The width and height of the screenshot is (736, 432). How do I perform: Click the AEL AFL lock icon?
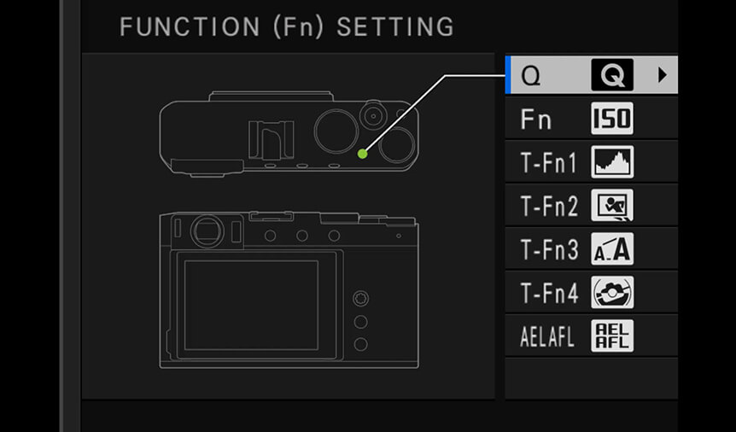point(612,336)
